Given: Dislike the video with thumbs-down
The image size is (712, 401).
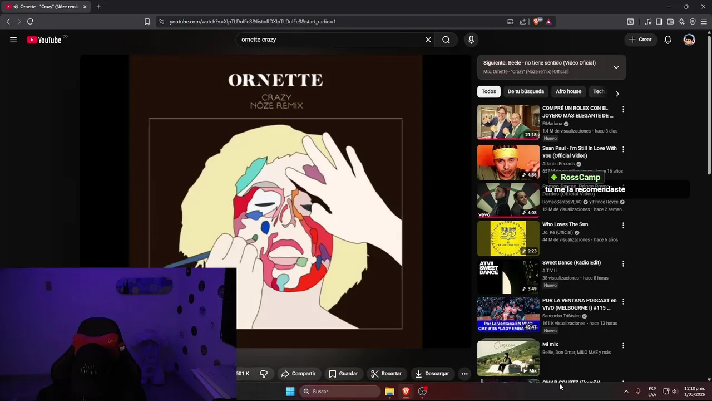Looking at the screenshot, I should 264,374.
